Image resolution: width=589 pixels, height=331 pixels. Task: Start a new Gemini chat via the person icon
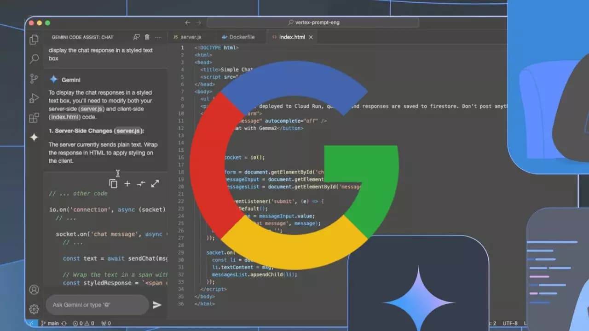click(136, 37)
